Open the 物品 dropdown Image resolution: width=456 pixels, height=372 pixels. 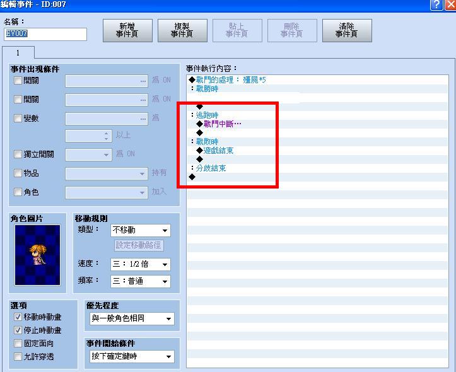pos(107,174)
